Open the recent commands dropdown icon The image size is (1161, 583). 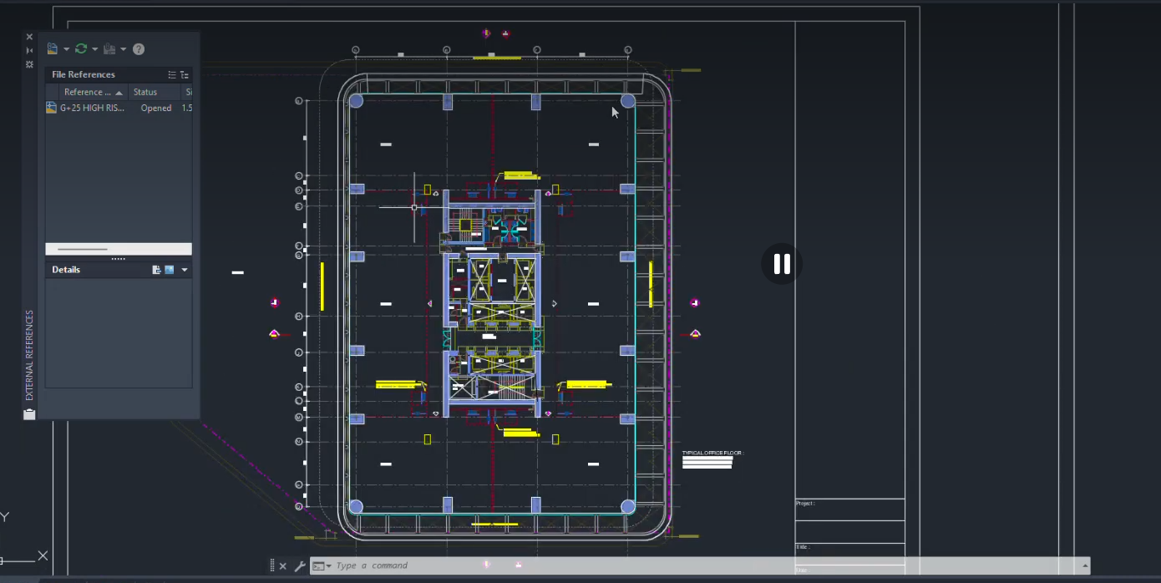pos(322,565)
